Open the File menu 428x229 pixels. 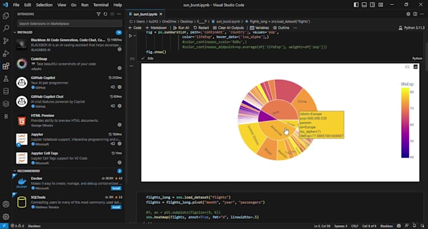pos(16,5)
